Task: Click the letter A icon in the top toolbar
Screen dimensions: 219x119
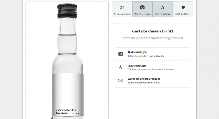Action: pos(163,8)
